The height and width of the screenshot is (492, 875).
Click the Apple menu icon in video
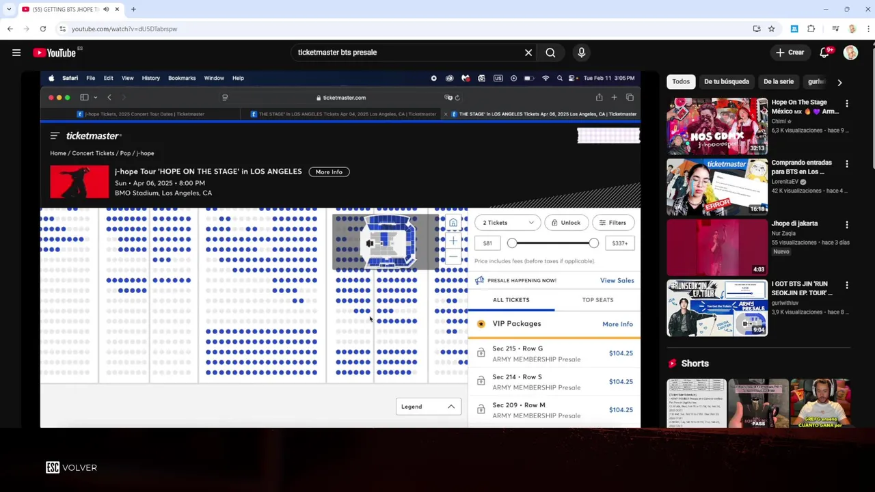51,78
